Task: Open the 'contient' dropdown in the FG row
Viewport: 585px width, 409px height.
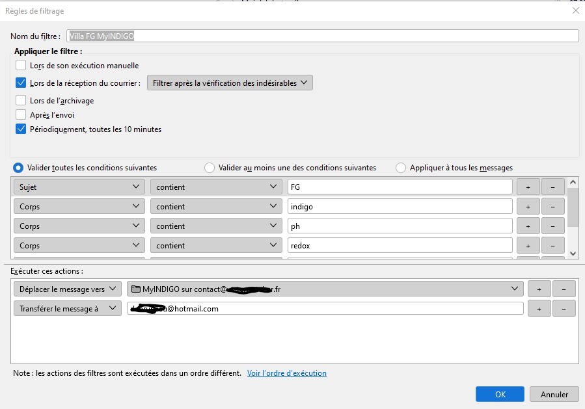Action: (216, 187)
